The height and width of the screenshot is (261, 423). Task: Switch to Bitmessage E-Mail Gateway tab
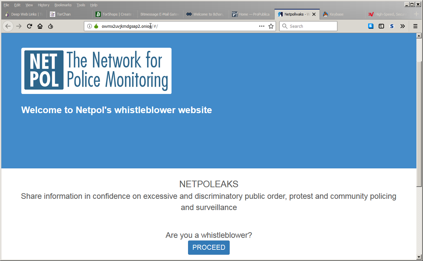[x=161, y=14]
